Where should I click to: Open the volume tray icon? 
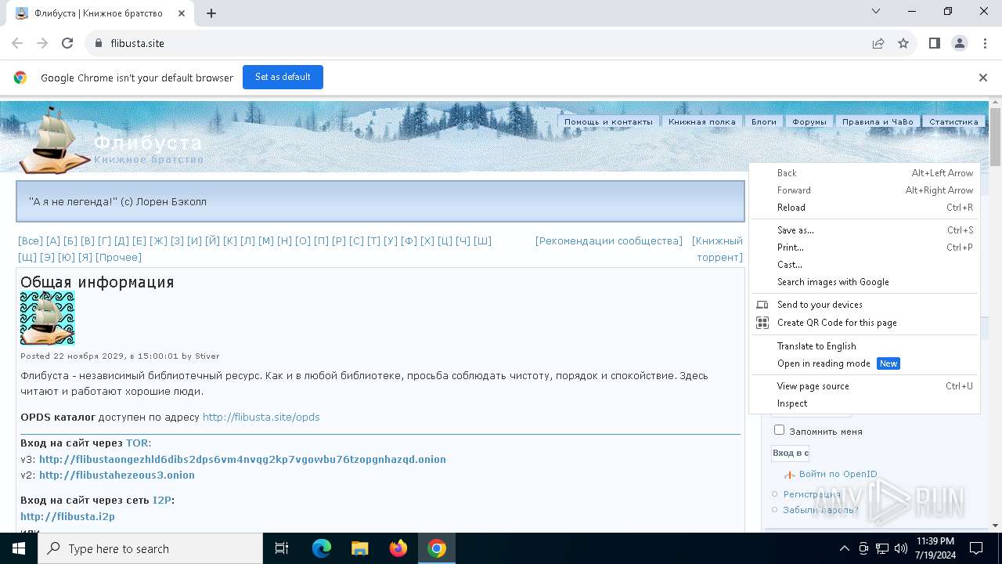pyautogui.click(x=901, y=548)
